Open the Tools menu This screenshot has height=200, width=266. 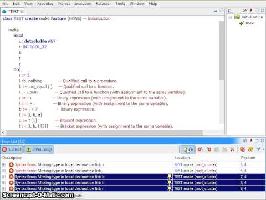(120, 3)
